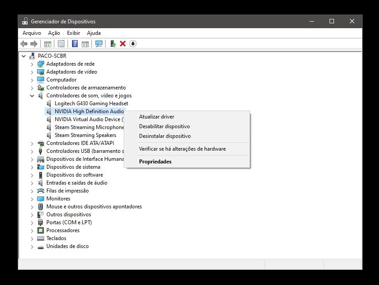Expand Entradas e saídas de áudio
Viewport: 379px width, 285px height.
[32, 183]
